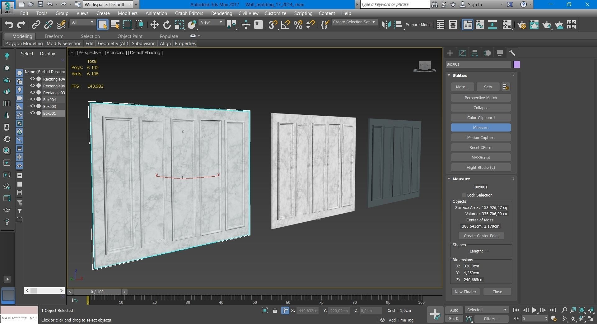Open the Help icon dropdown arrow
Image resolution: width=597 pixels, height=324 pixels.
tap(531, 4)
